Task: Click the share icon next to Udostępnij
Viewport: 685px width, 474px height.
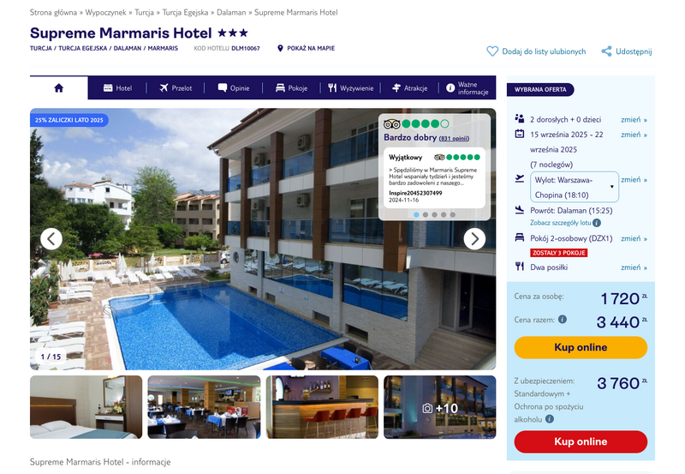Action: click(x=606, y=51)
